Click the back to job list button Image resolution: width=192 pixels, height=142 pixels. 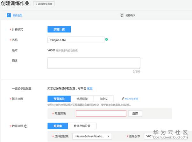pyautogui.click(x=44, y=4)
